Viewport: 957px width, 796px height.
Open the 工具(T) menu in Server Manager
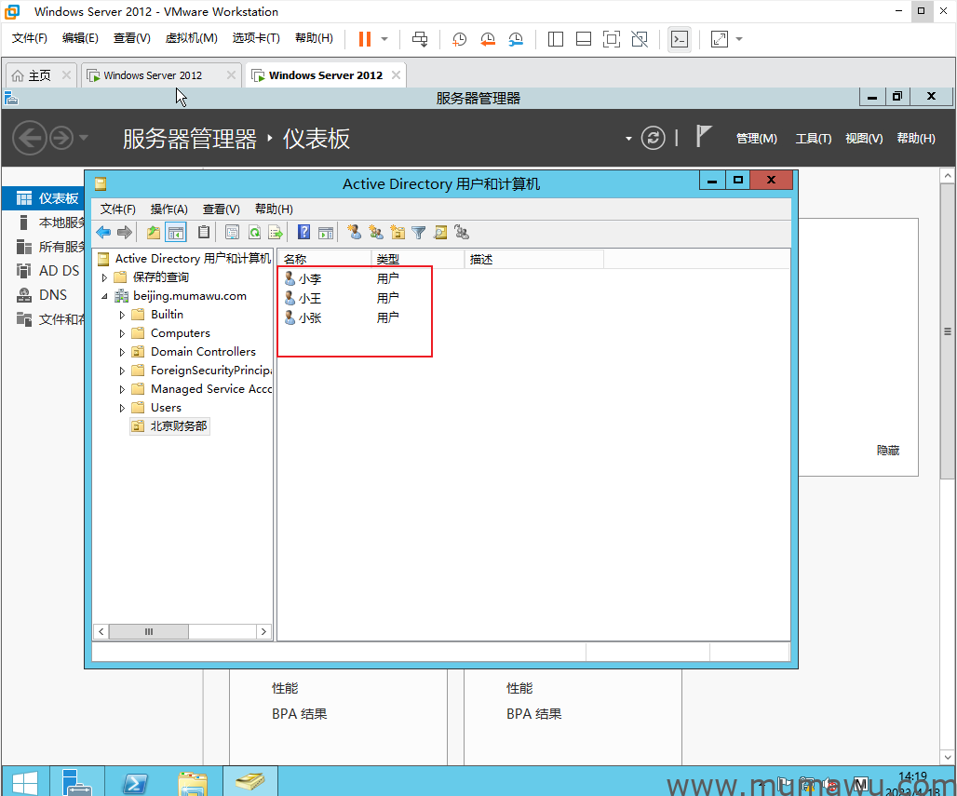(x=813, y=139)
